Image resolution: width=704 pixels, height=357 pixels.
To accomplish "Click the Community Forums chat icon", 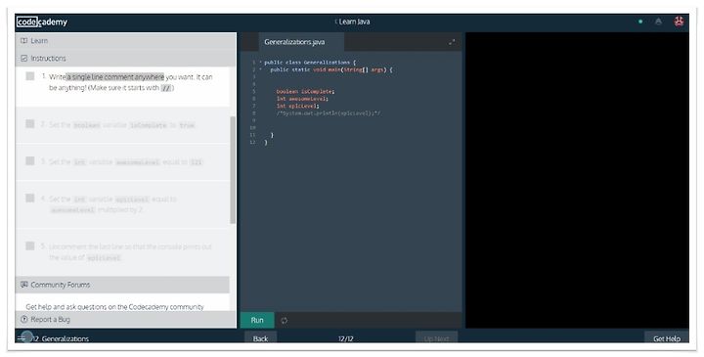I will [24, 285].
